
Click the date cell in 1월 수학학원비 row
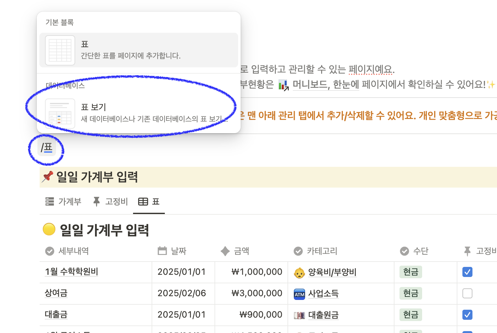click(183, 272)
